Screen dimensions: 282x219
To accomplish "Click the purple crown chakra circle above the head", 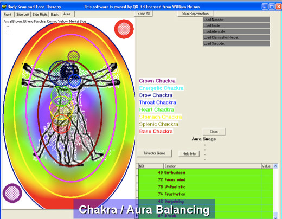I will pos(73,56).
